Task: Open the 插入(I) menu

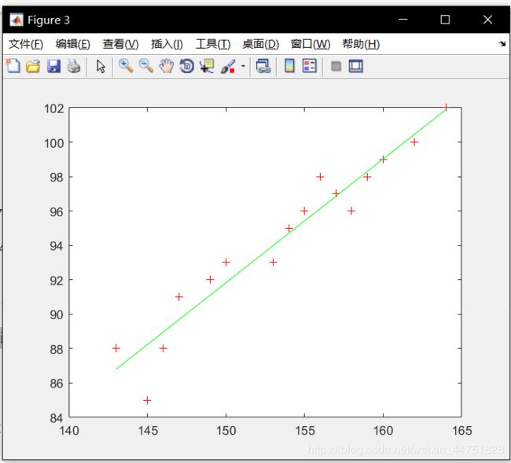Action: (167, 44)
